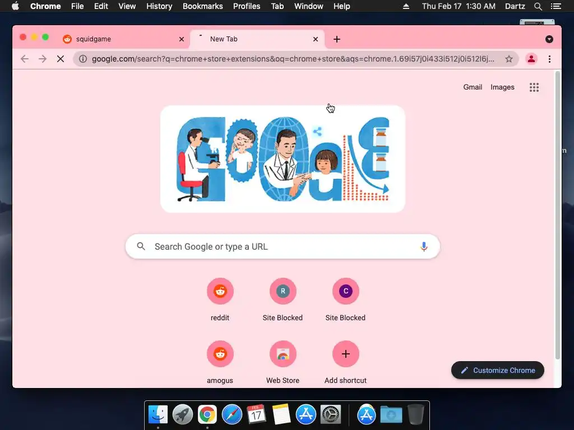Screen dimensions: 574x430
Task: Bookmark this page with the star icon
Action: click(509, 59)
